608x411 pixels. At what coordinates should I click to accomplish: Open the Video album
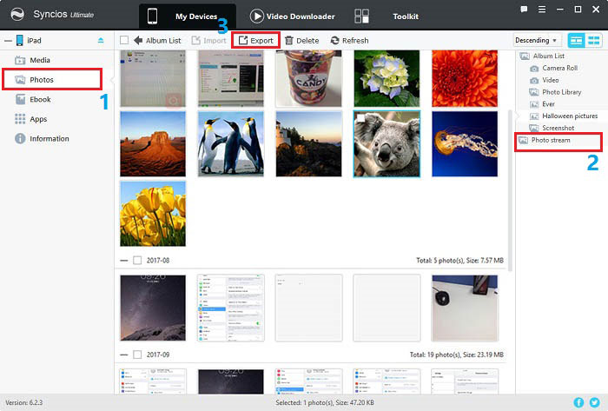click(545, 80)
